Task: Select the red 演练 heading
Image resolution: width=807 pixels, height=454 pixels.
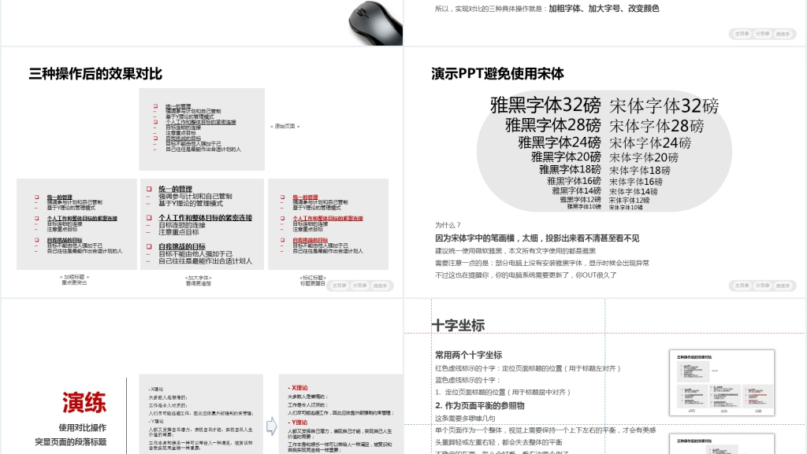Action: pos(84,403)
